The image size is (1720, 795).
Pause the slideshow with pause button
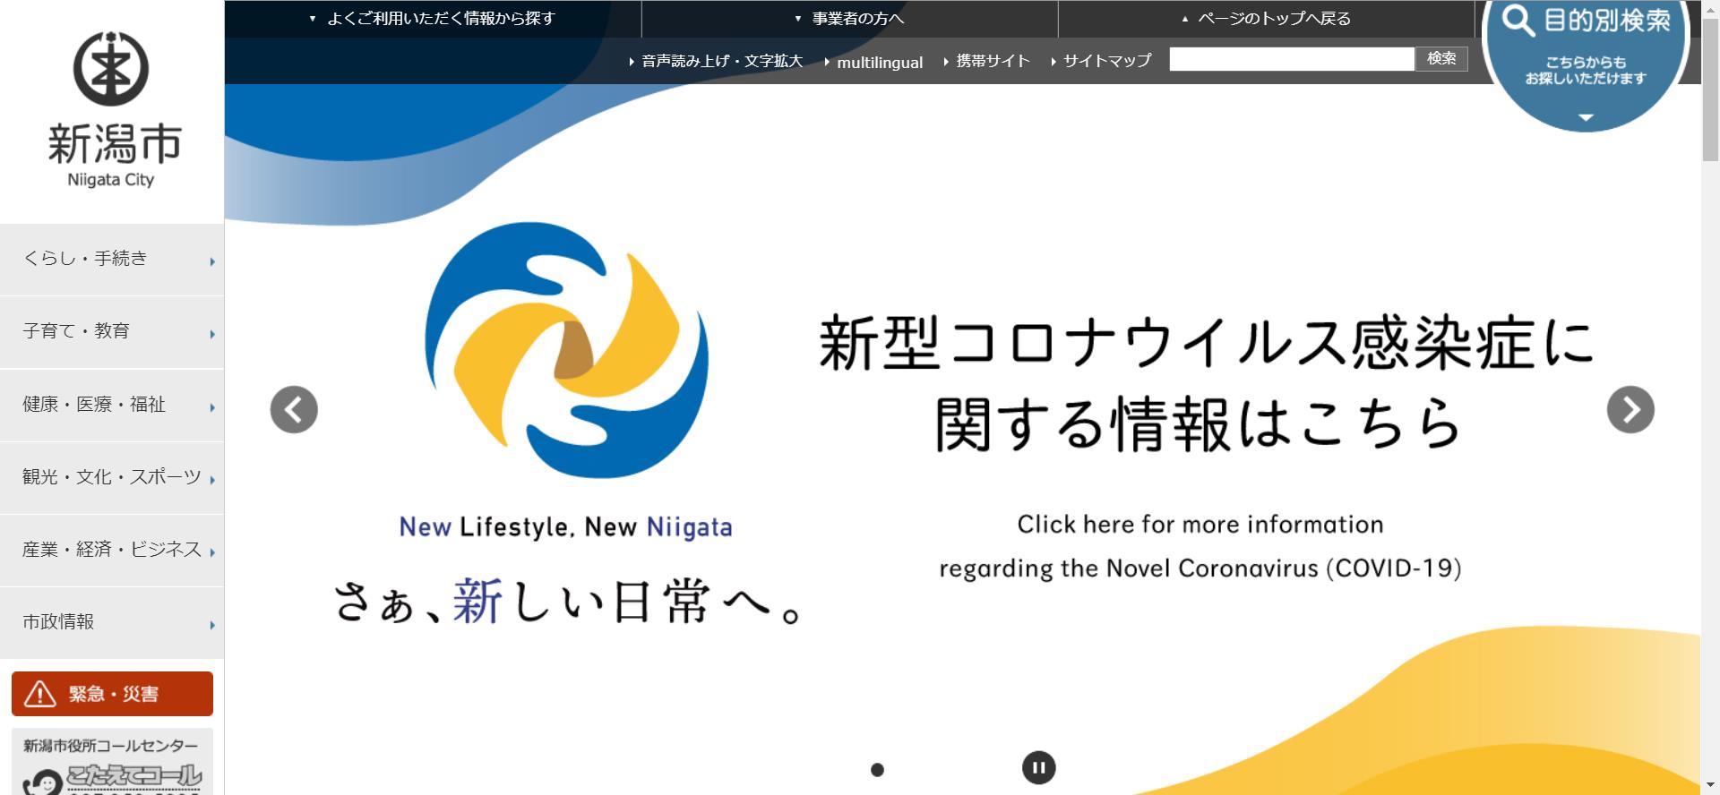pos(1039,767)
